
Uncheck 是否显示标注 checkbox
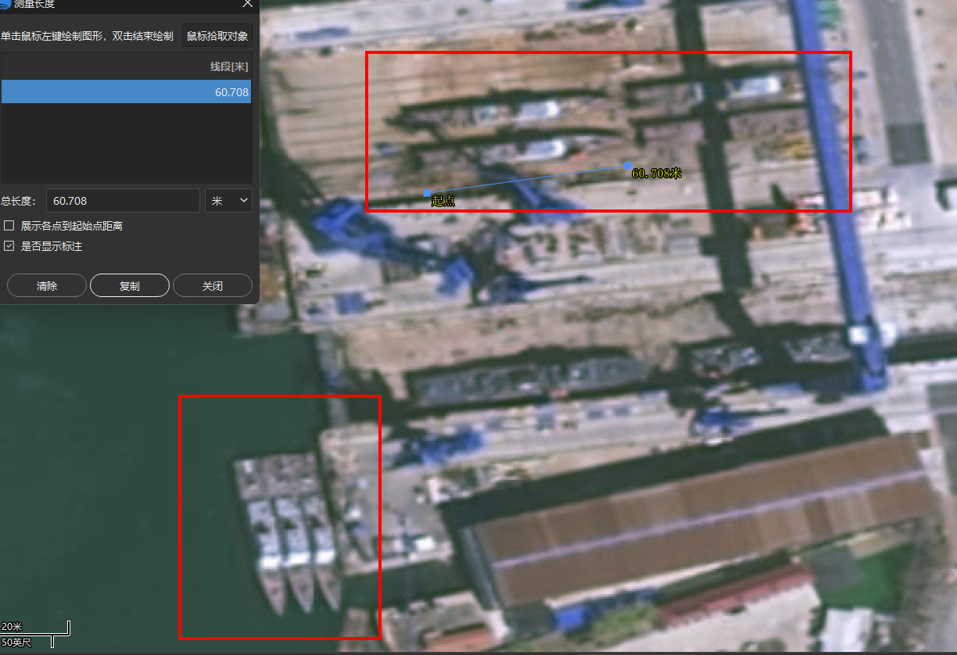9,246
